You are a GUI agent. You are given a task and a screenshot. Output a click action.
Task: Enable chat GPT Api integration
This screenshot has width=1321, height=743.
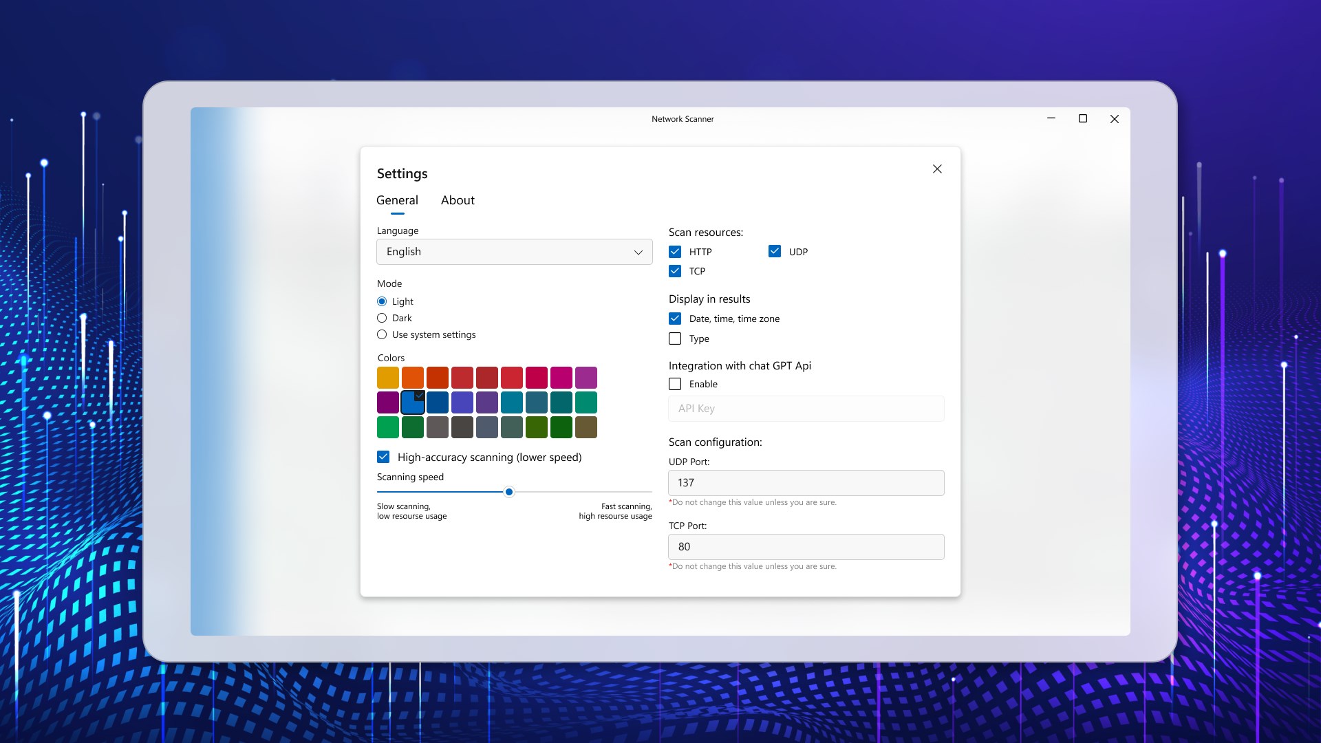(675, 384)
